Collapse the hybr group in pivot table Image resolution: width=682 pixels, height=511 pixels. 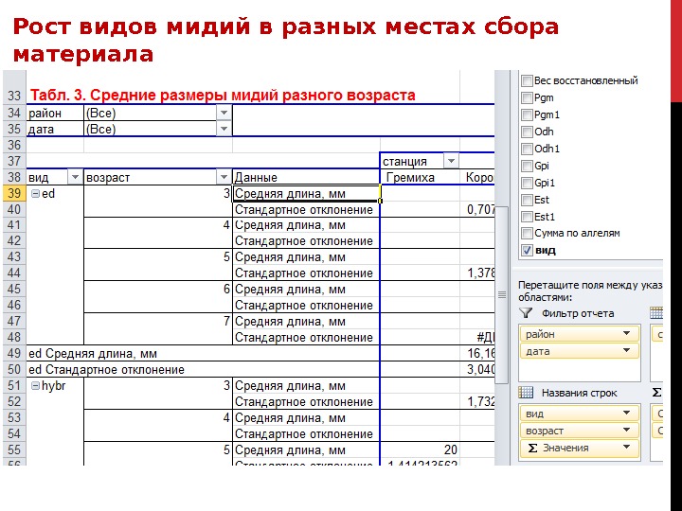pyautogui.click(x=36, y=385)
